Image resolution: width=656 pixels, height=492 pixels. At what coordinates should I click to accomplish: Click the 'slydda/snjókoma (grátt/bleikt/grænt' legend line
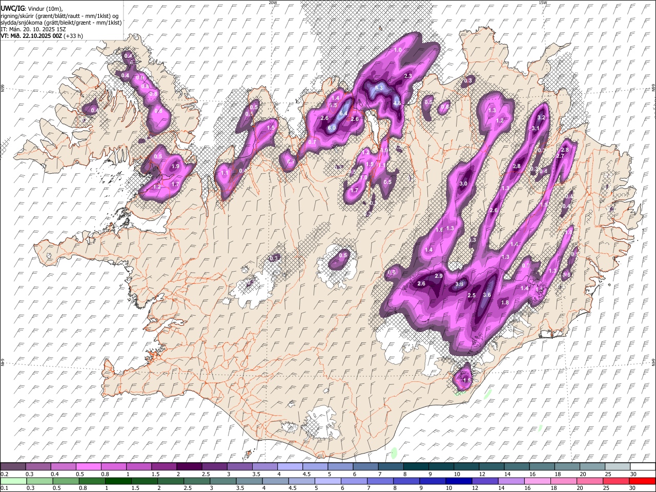[x=61, y=23]
